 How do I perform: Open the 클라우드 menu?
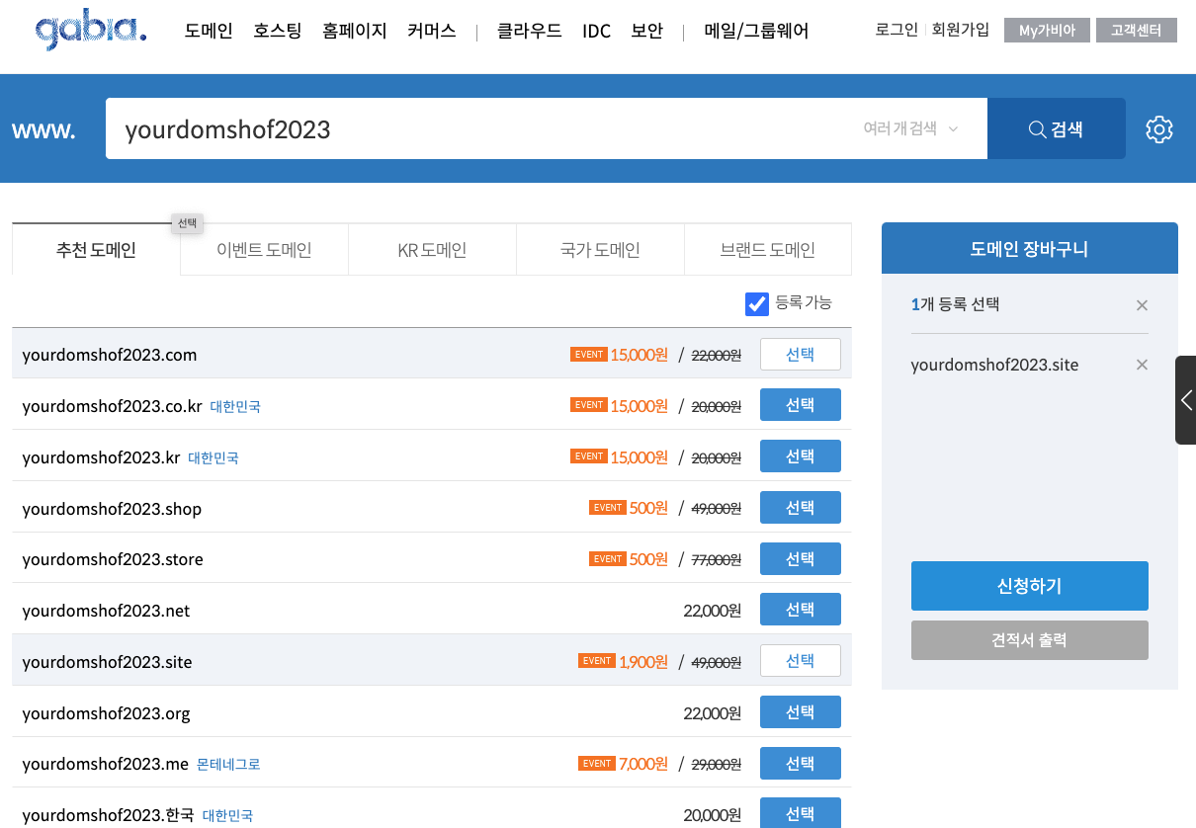coord(530,32)
